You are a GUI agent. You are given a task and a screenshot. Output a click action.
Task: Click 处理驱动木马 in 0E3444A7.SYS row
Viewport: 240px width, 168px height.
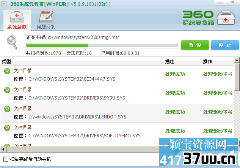pos(218,74)
